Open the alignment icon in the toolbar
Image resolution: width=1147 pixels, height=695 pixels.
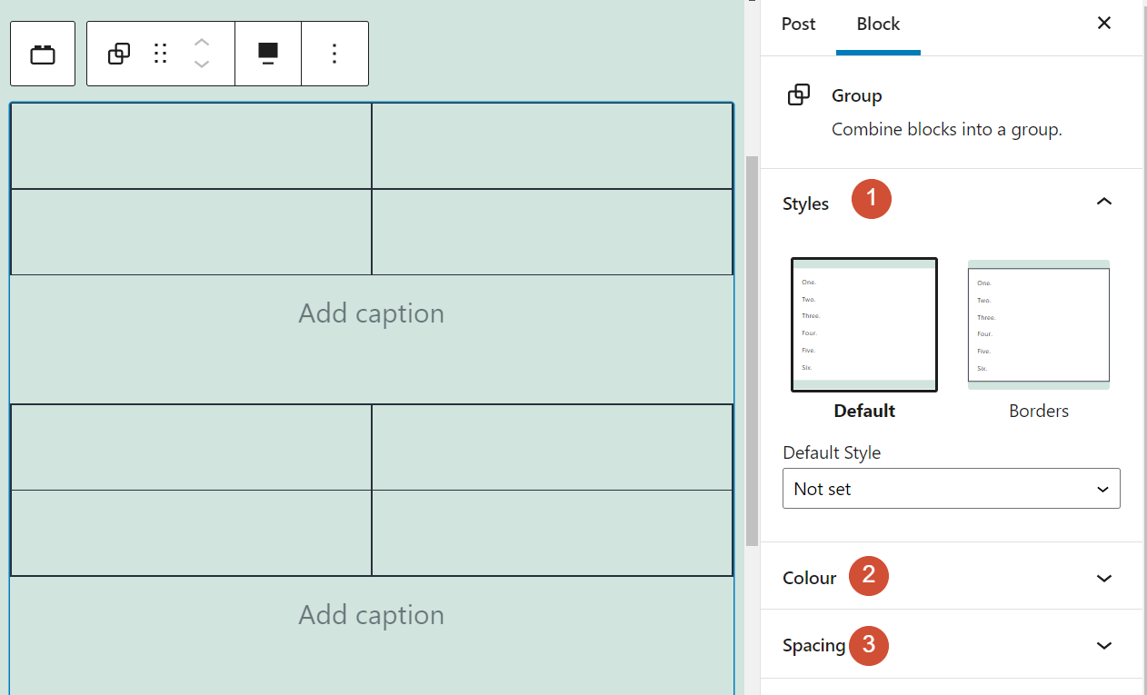267,53
